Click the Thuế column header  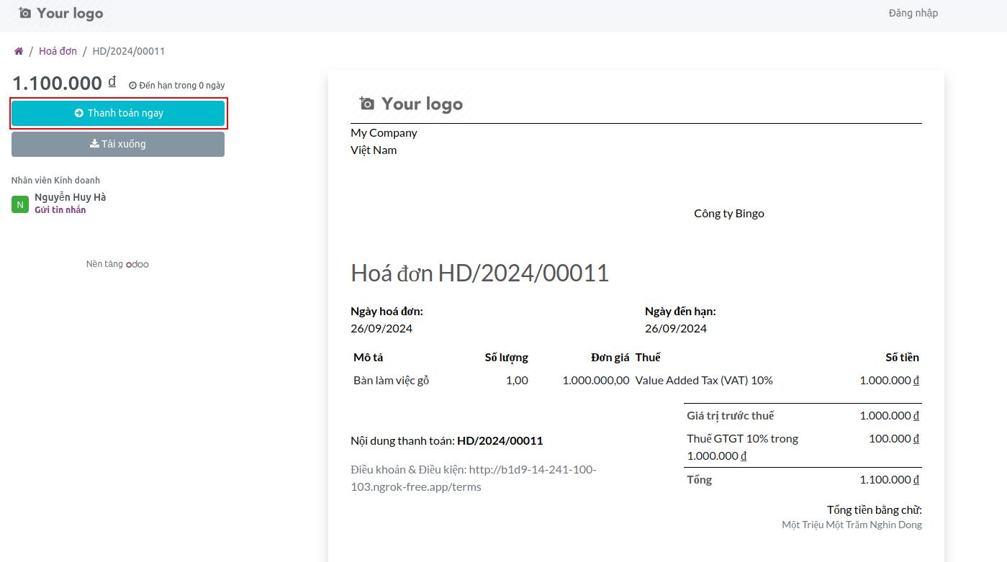click(648, 357)
